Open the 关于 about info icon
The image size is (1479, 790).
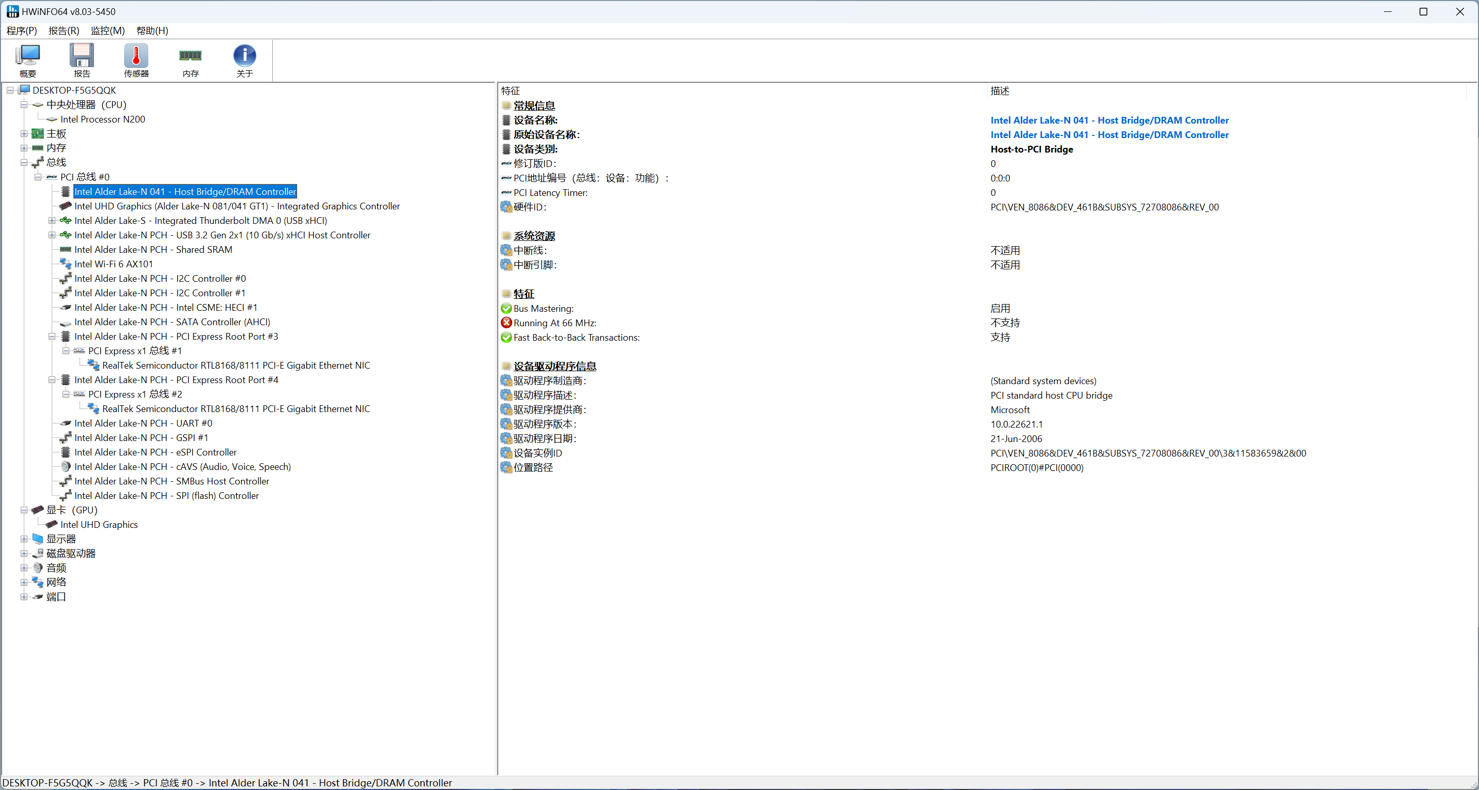coord(244,60)
